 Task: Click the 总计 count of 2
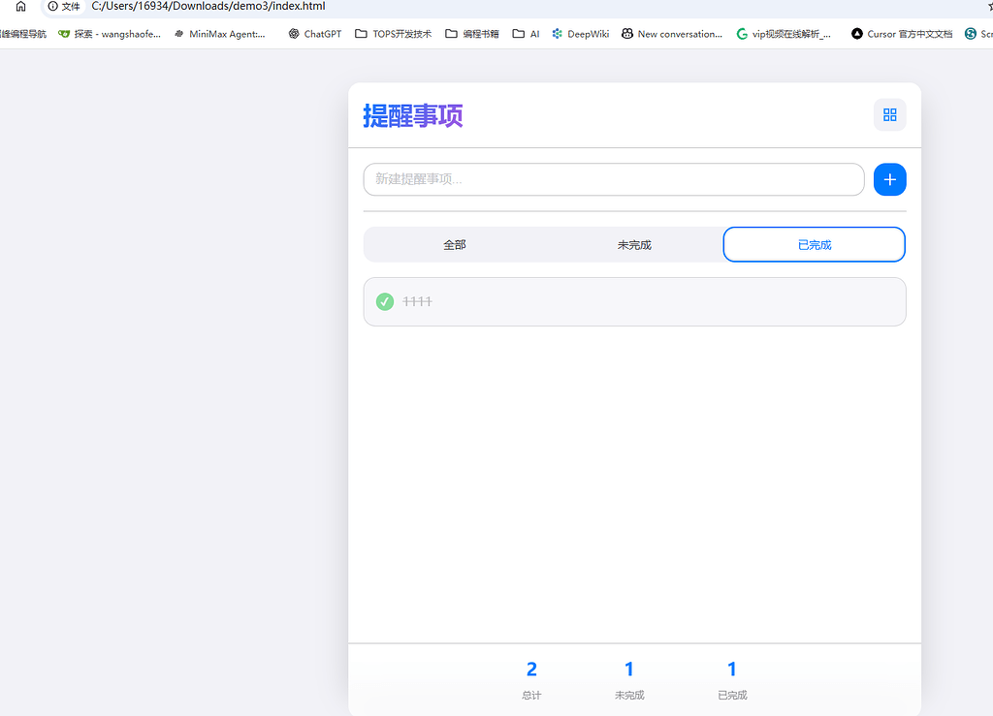tap(531, 669)
